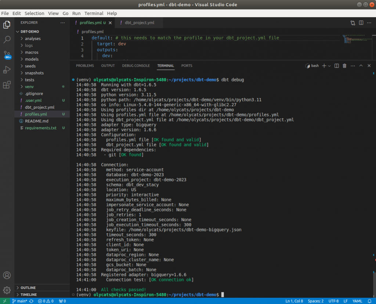This screenshot has width=376, height=304.
Task: Go to line via Ln 1, Col 8
Action: (294, 301)
